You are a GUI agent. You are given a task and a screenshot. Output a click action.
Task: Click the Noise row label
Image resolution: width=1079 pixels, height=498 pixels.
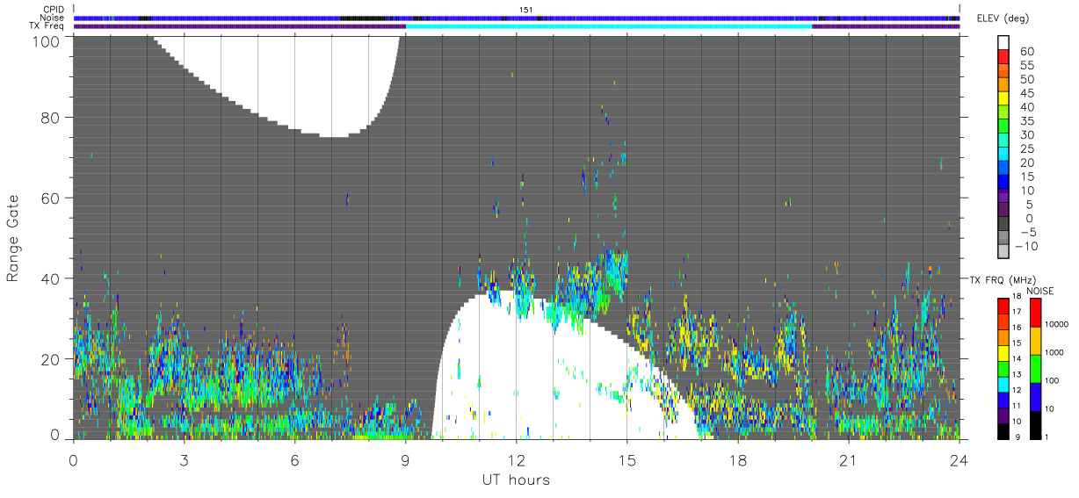(x=52, y=18)
